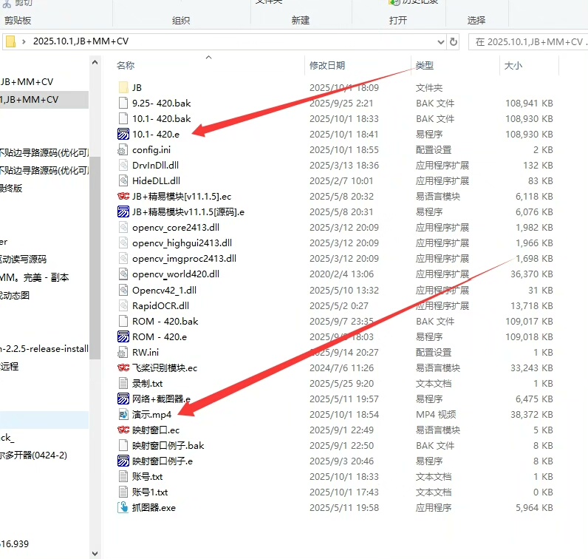This screenshot has height=559, width=588.
Task: Sort files by 类型 column
Action: click(425, 65)
